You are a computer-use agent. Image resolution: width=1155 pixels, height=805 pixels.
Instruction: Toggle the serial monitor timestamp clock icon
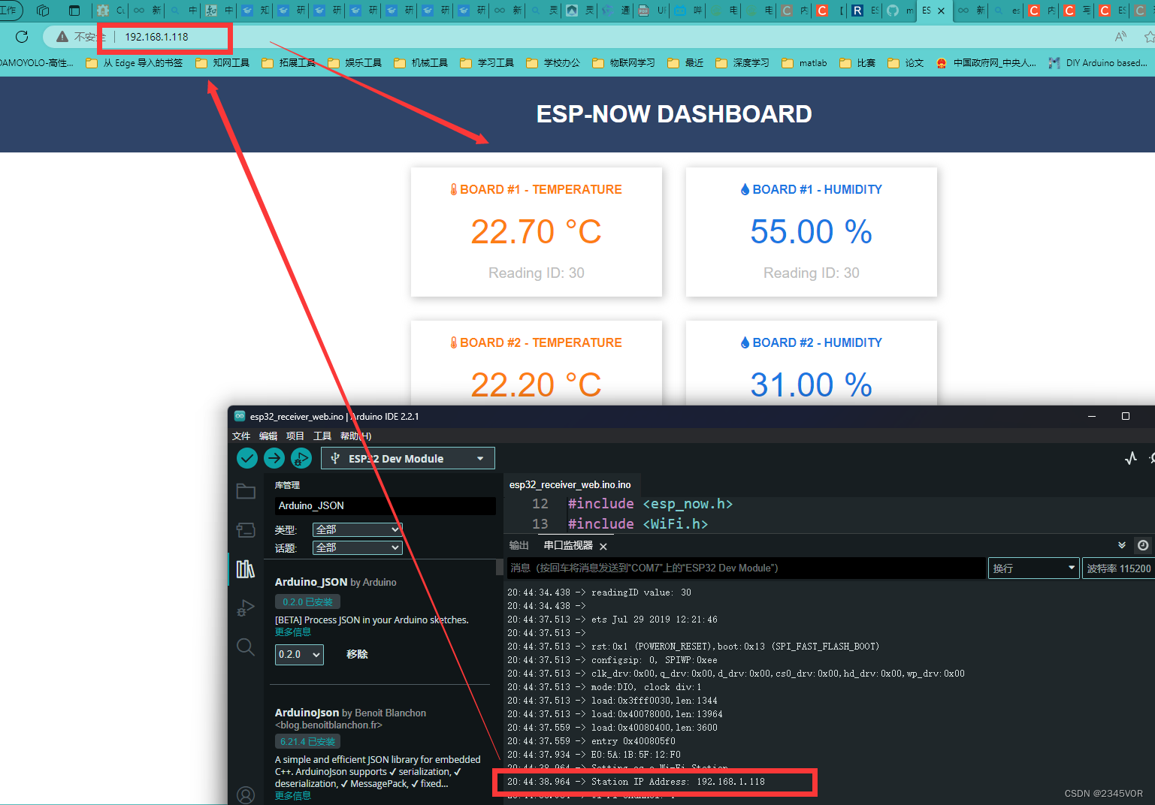(1143, 545)
